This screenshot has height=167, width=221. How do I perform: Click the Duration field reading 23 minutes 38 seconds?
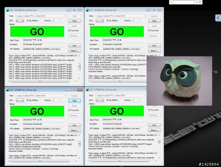tap(43, 44)
